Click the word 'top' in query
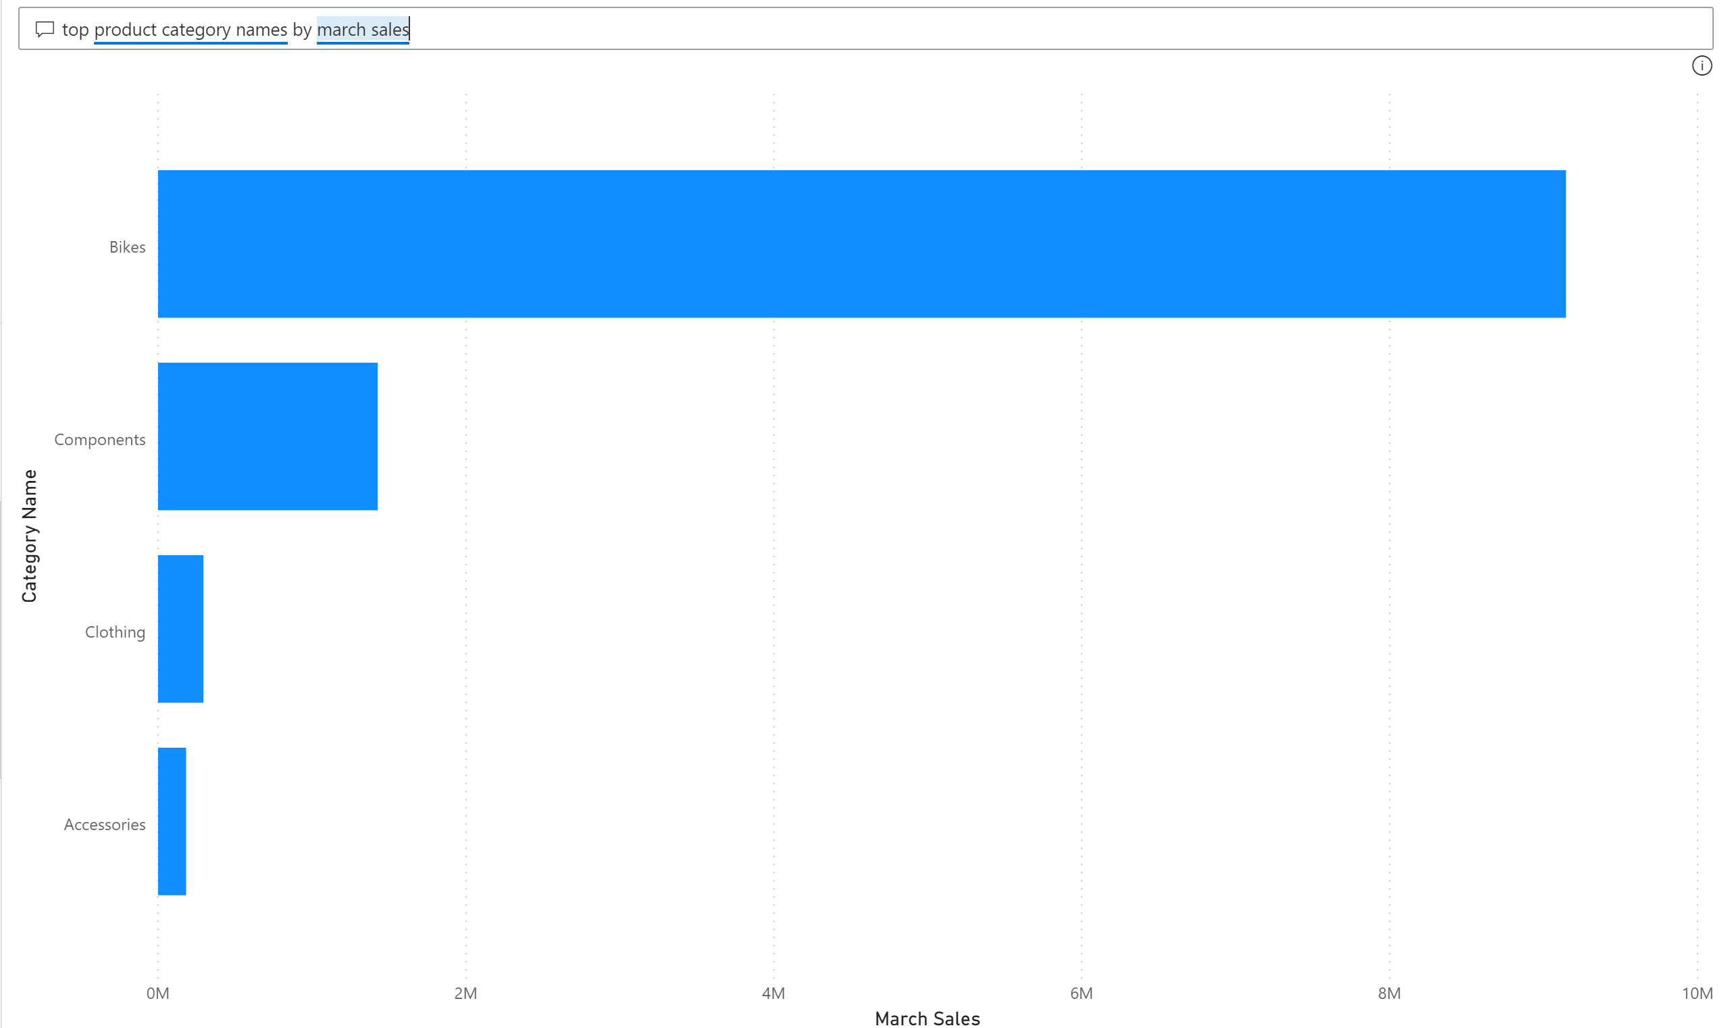The width and height of the screenshot is (1730, 1028). 75,30
